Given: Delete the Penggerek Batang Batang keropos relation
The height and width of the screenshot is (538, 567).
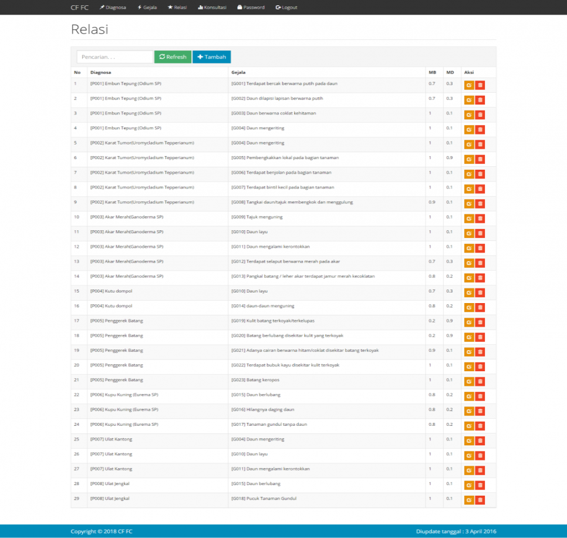Looking at the screenshot, I should click(480, 381).
